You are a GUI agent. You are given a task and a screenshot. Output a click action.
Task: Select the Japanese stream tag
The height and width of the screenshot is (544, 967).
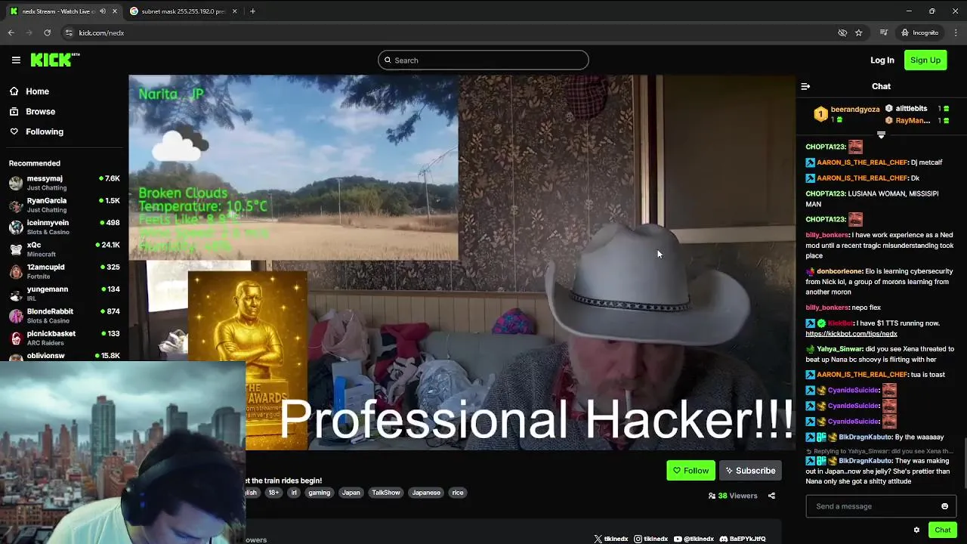pyautogui.click(x=426, y=493)
